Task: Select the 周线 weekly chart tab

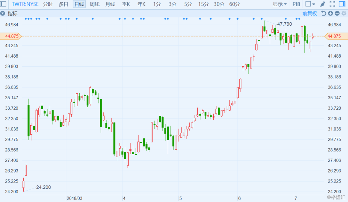Action: pyautogui.click(x=95, y=4)
